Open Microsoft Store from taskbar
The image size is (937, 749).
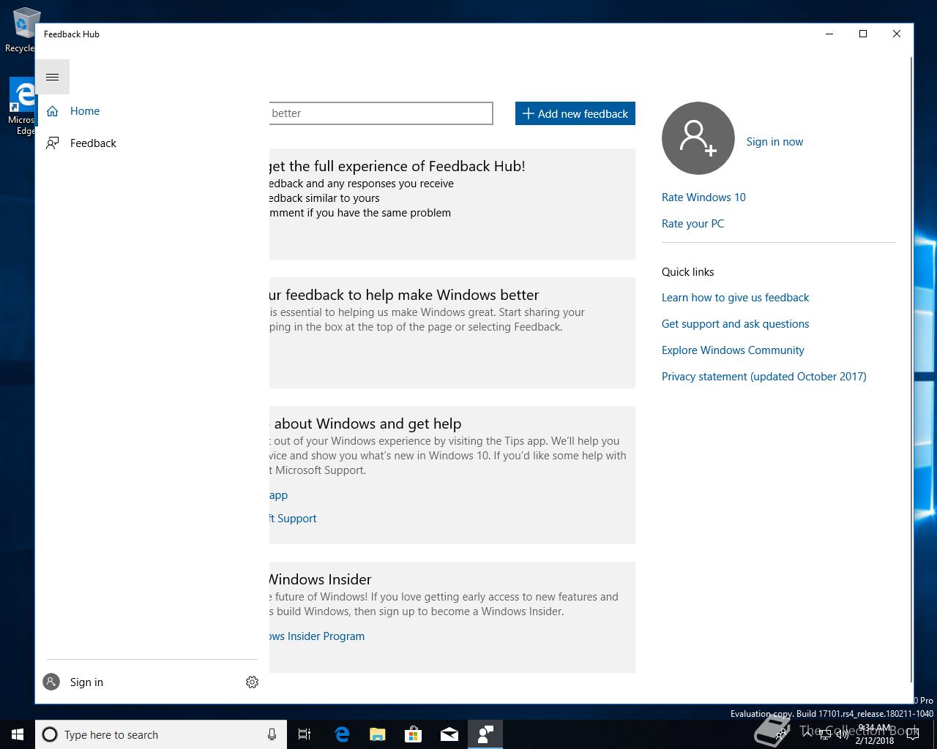(413, 734)
